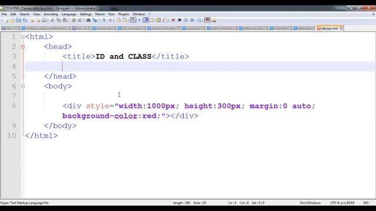Image resolution: width=376 pixels, height=211 pixels.
Task: Click the Redo arrow icon
Action: [80, 21]
